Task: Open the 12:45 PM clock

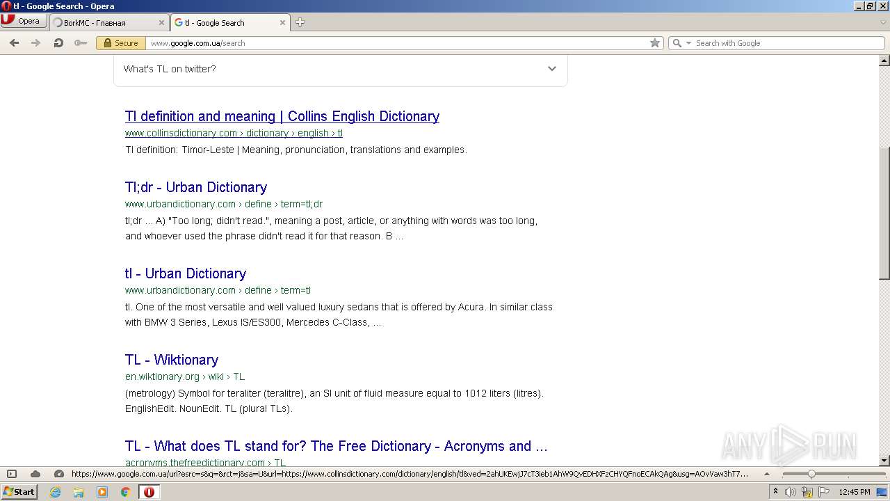Action: (855, 492)
